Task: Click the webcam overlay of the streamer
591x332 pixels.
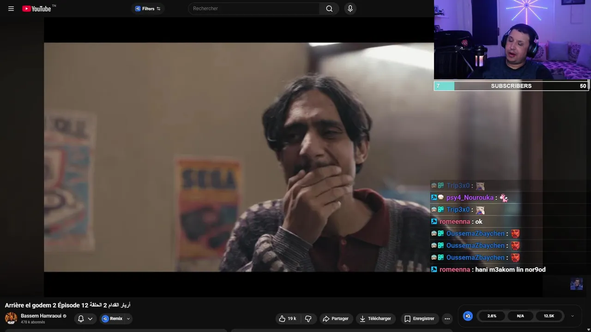Action: click(x=513, y=40)
